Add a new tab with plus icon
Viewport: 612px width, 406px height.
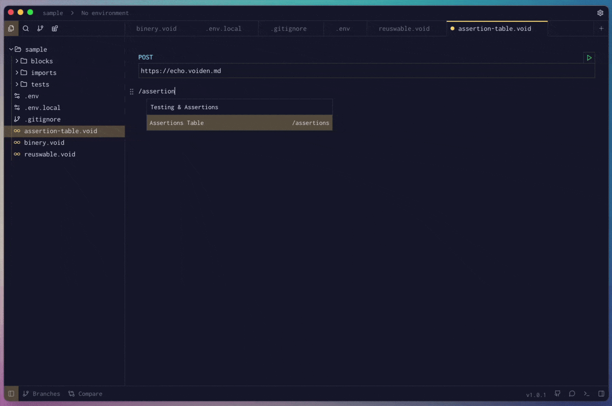[x=601, y=29]
